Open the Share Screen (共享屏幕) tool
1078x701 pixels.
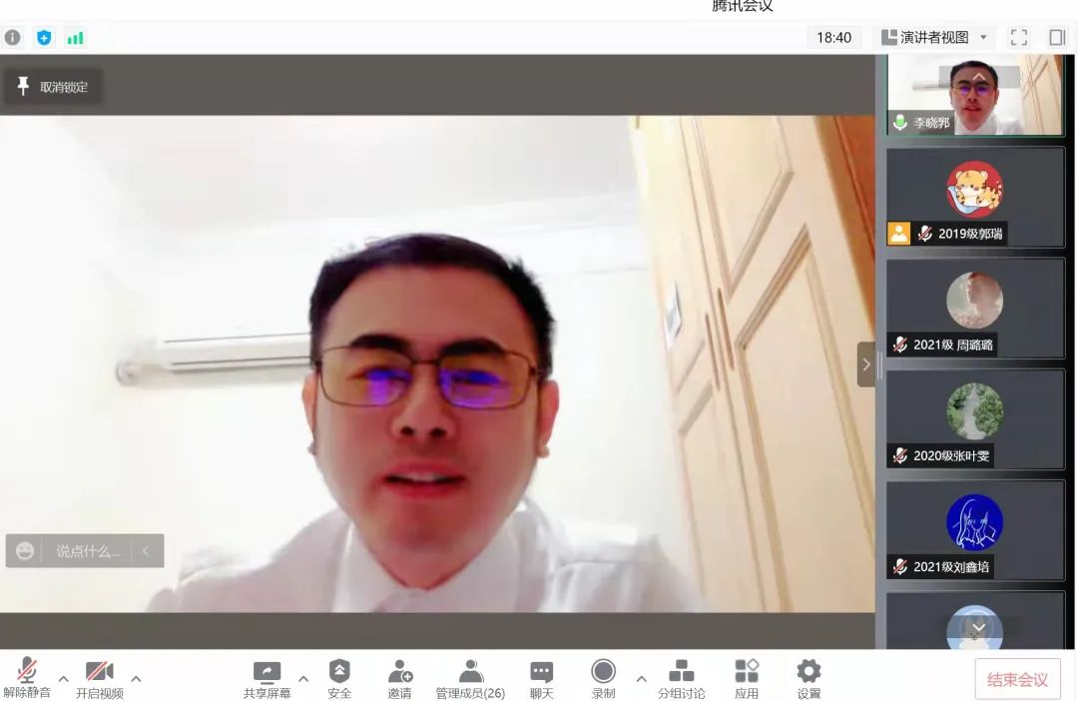click(267, 679)
